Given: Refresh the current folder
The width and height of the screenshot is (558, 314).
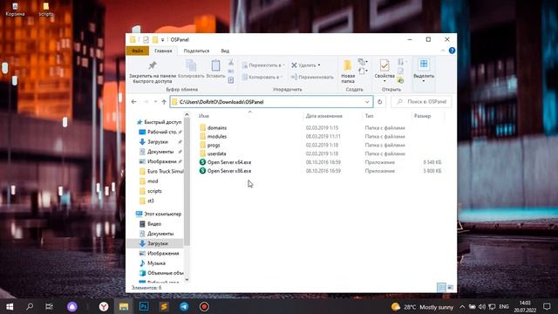Looking at the screenshot, I should coord(380,102).
